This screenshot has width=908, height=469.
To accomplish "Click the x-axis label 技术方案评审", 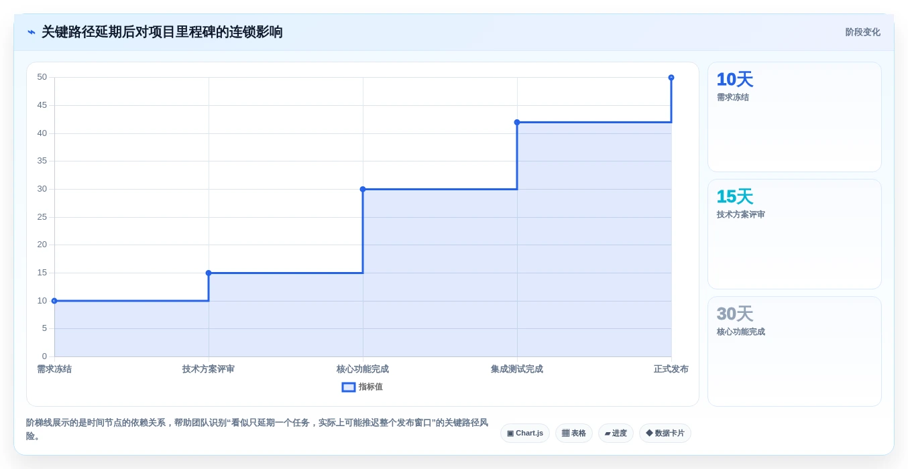I will point(209,369).
